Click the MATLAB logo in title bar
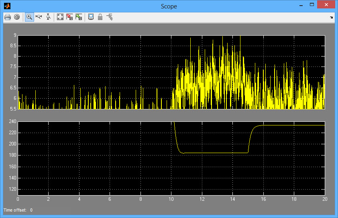Image resolution: width=338 pixels, height=218 pixels. (7, 6)
